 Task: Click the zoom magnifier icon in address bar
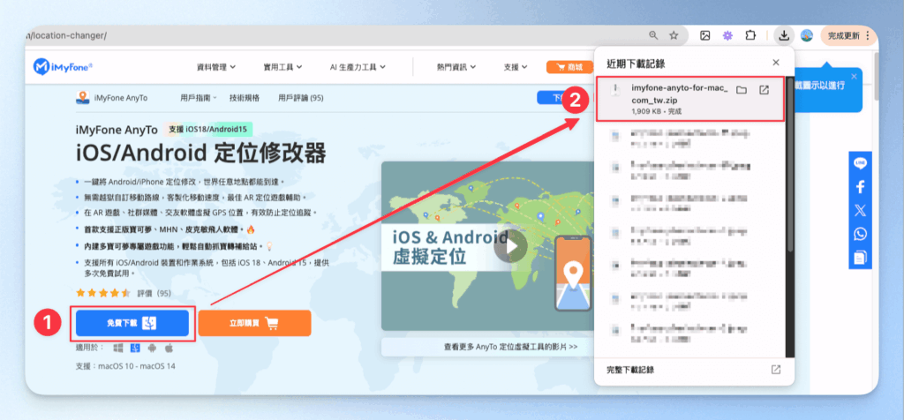click(x=653, y=35)
